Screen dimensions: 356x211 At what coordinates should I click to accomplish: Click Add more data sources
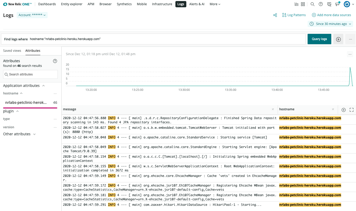click(x=332, y=15)
